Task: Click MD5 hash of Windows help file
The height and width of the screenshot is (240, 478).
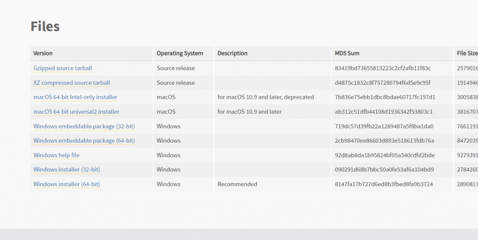Action: tap(385, 155)
